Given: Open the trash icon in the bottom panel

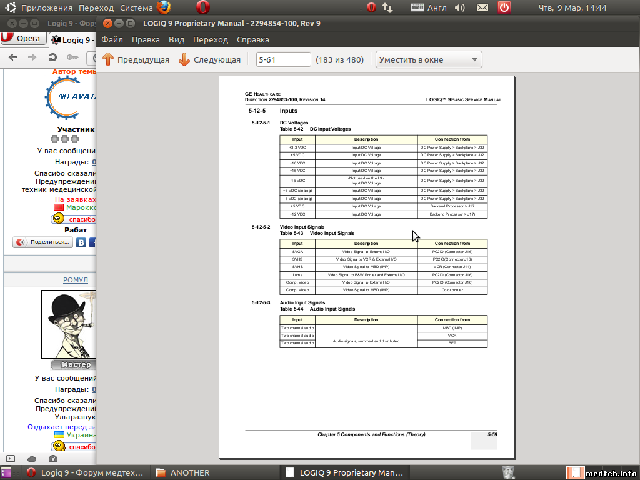Looking at the screenshot, I should tap(509, 472).
